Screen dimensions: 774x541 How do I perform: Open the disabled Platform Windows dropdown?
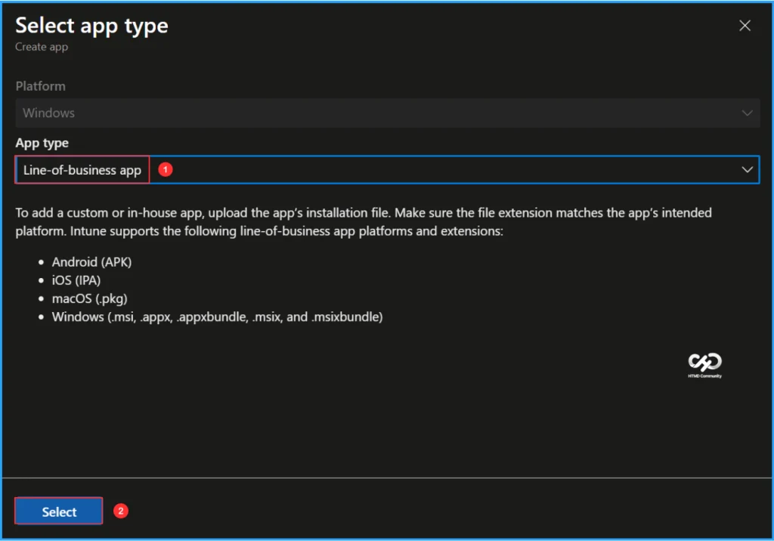(x=387, y=113)
